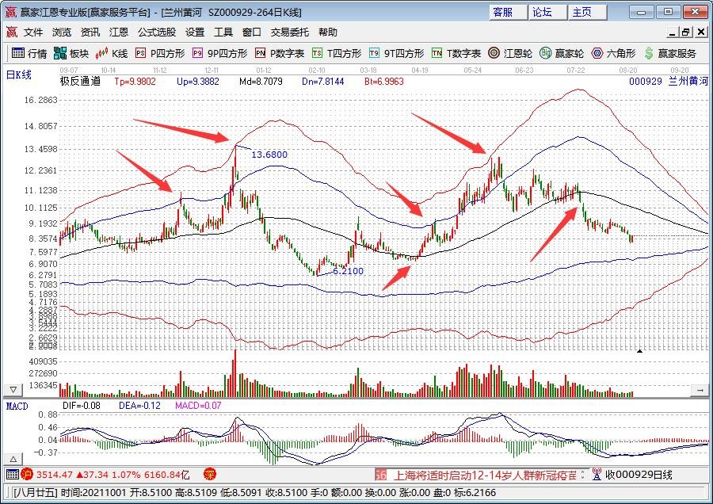Restore the inner chart window

point(685,32)
